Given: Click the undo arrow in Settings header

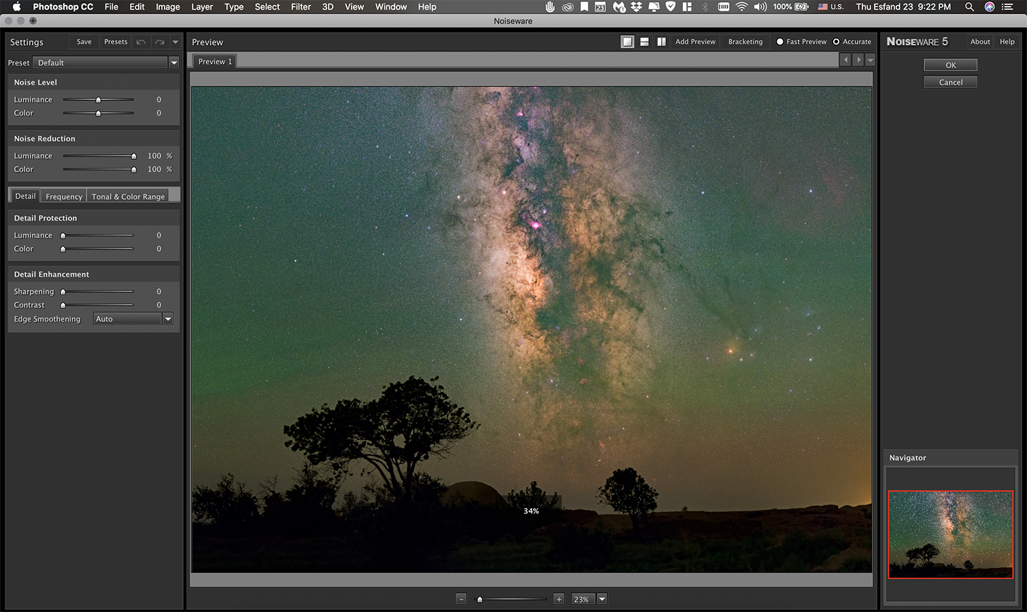Looking at the screenshot, I should (141, 42).
